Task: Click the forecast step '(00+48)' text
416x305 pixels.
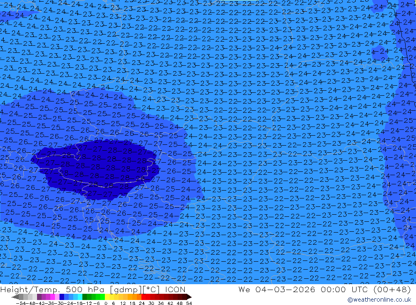Action: (x=392, y=289)
